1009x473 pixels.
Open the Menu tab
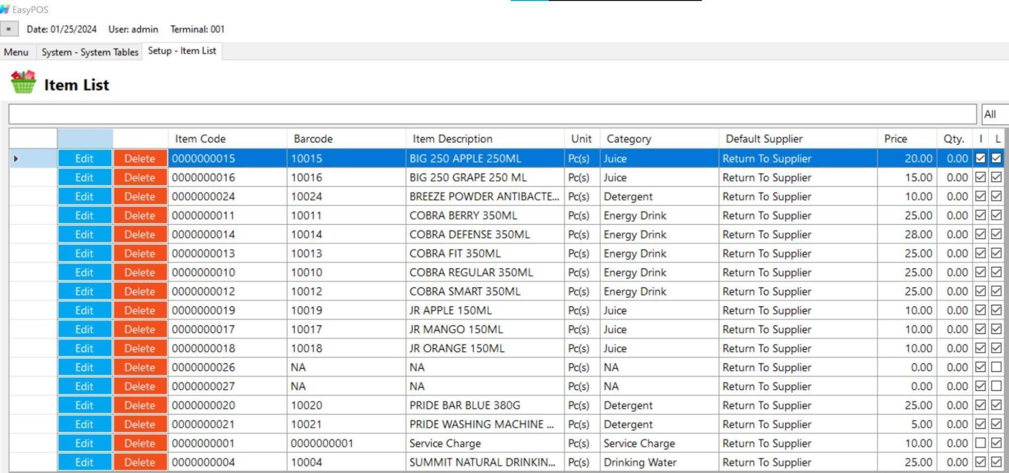coord(16,52)
